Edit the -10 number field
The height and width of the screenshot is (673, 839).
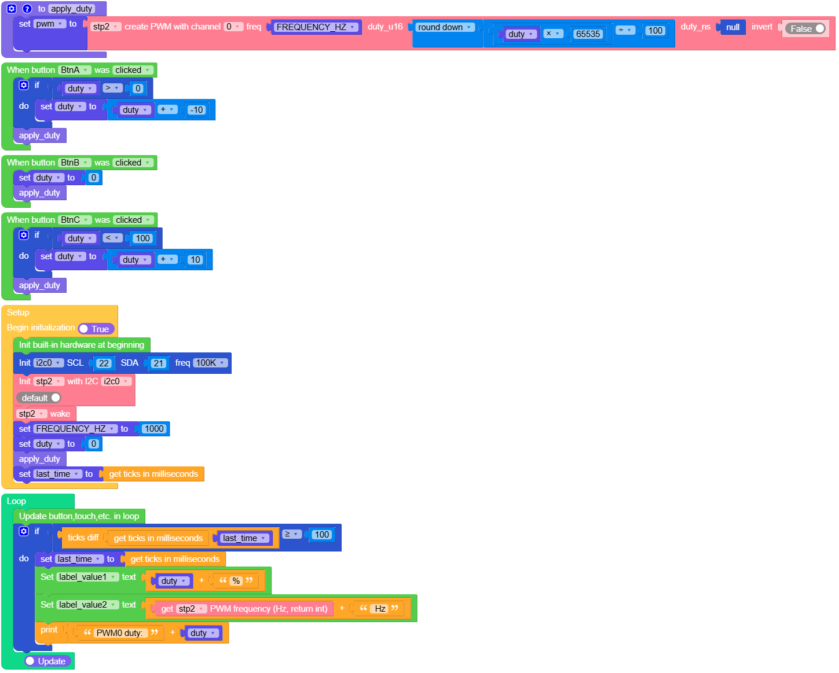pos(196,110)
